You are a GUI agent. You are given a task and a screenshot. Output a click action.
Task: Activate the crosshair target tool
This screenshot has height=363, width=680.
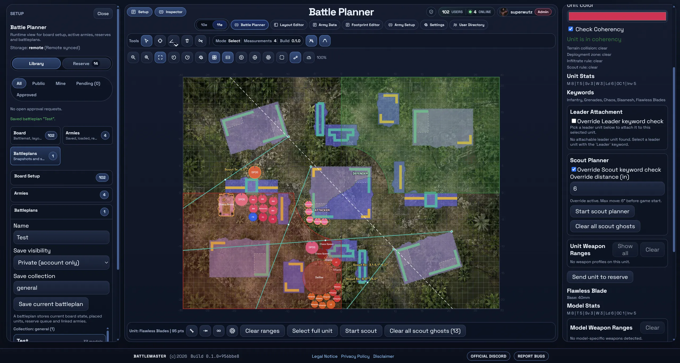[x=160, y=41]
